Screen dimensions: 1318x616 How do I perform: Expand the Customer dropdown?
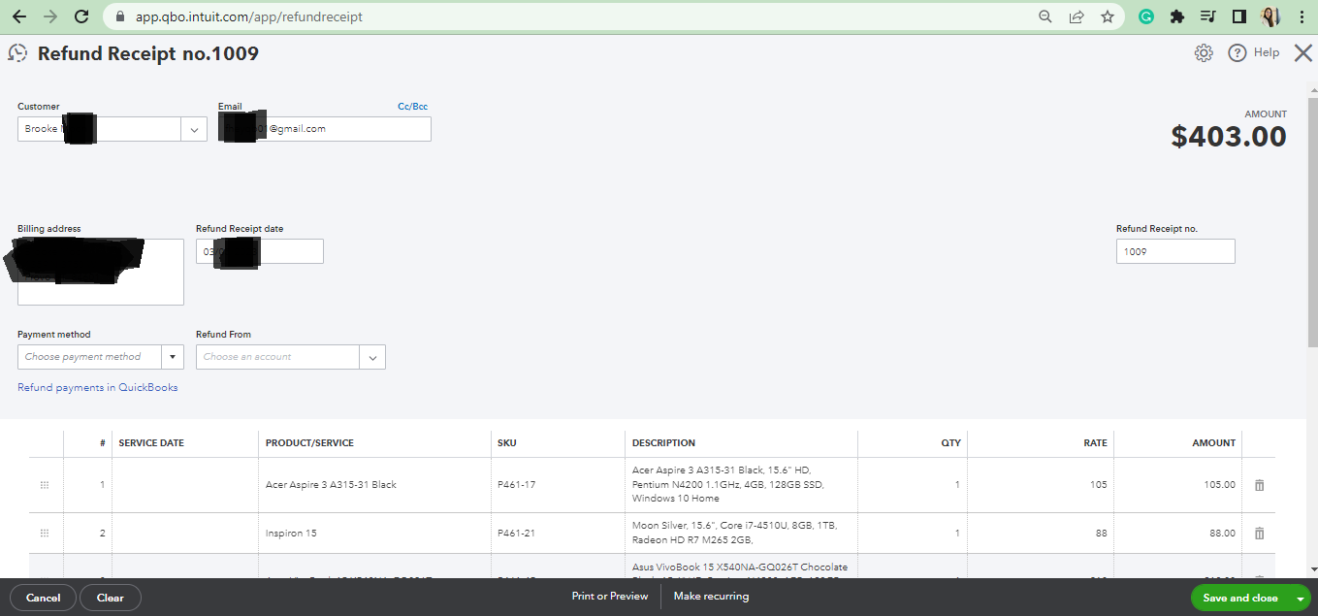pos(194,129)
